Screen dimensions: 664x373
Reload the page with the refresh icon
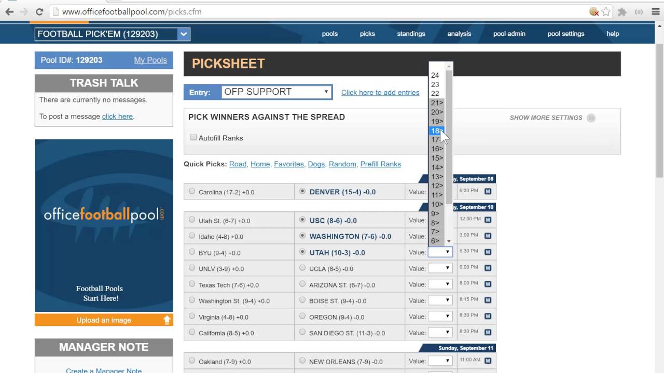click(x=39, y=11)
